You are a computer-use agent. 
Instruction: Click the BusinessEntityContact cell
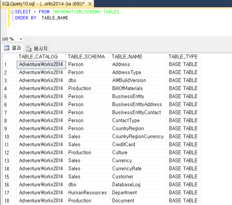click(138, 113)
